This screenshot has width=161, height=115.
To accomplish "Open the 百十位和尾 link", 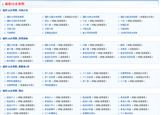I will [12, 77].
